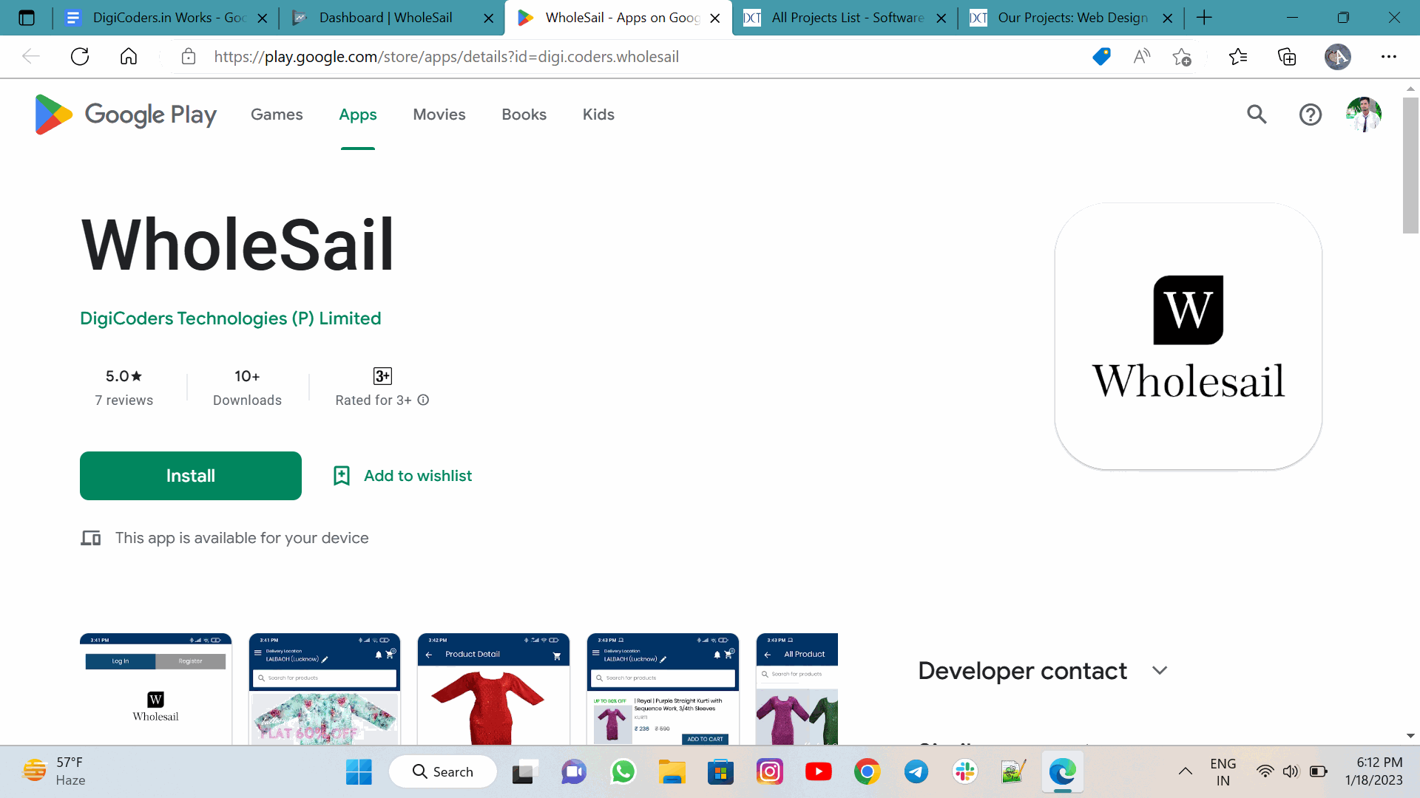Open Microsoft Store from the taskbar

tap(720, 772)
